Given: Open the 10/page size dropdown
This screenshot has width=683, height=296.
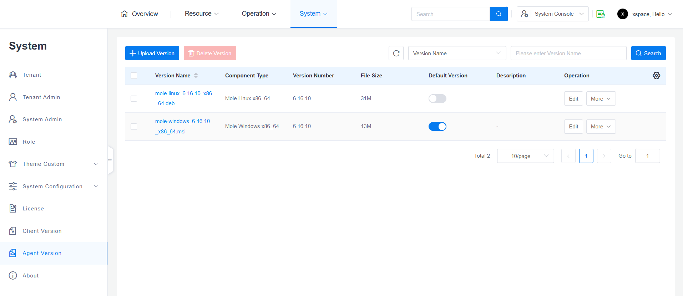Looking at the screenshot, I should click(525, 156).
